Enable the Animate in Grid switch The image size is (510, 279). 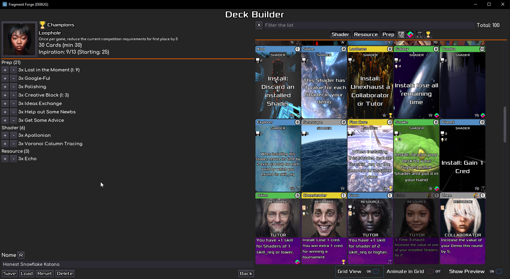[x=434, y=271]
